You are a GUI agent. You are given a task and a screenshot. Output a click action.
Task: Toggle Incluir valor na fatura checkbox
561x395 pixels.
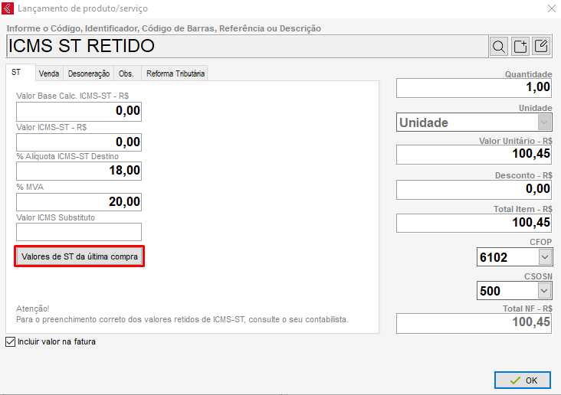10,341
